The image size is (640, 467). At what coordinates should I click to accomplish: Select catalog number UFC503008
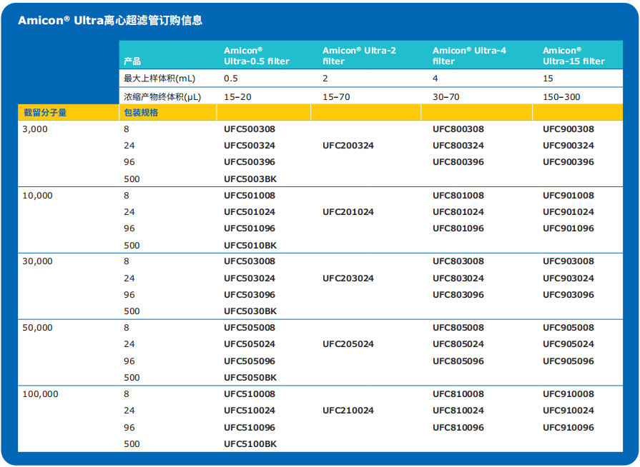[x=250, y=261]
